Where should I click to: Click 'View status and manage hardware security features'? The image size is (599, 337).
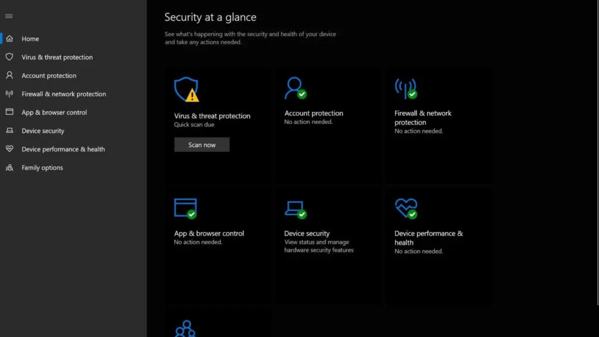[x=319, y=246]
